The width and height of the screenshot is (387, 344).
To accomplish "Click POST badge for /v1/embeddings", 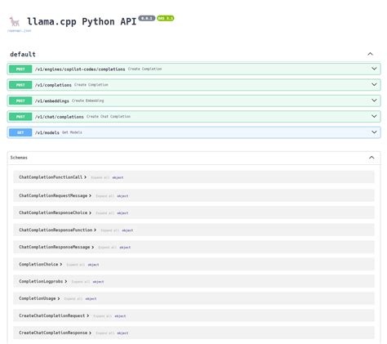I will click(x=20, y=101).
